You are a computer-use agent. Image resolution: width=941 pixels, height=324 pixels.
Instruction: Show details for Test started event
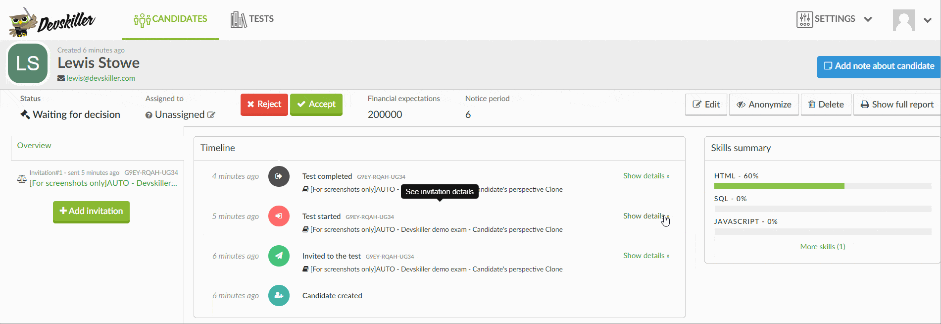coord(646,216)
